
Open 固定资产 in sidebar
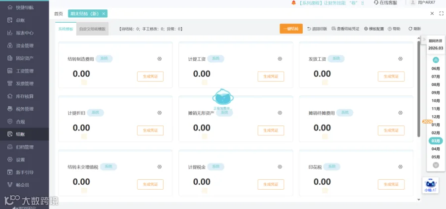click(x=24, y=58)
